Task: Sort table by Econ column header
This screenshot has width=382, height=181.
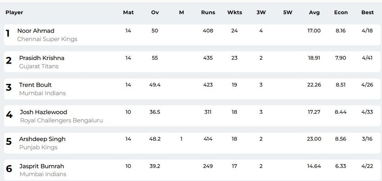Action: 341,13
